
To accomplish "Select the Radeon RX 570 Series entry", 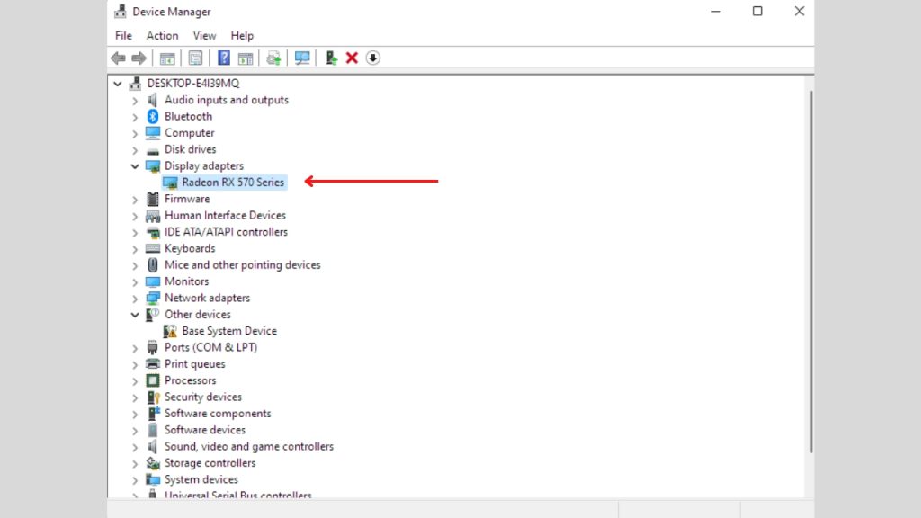I will click(233, 183).
